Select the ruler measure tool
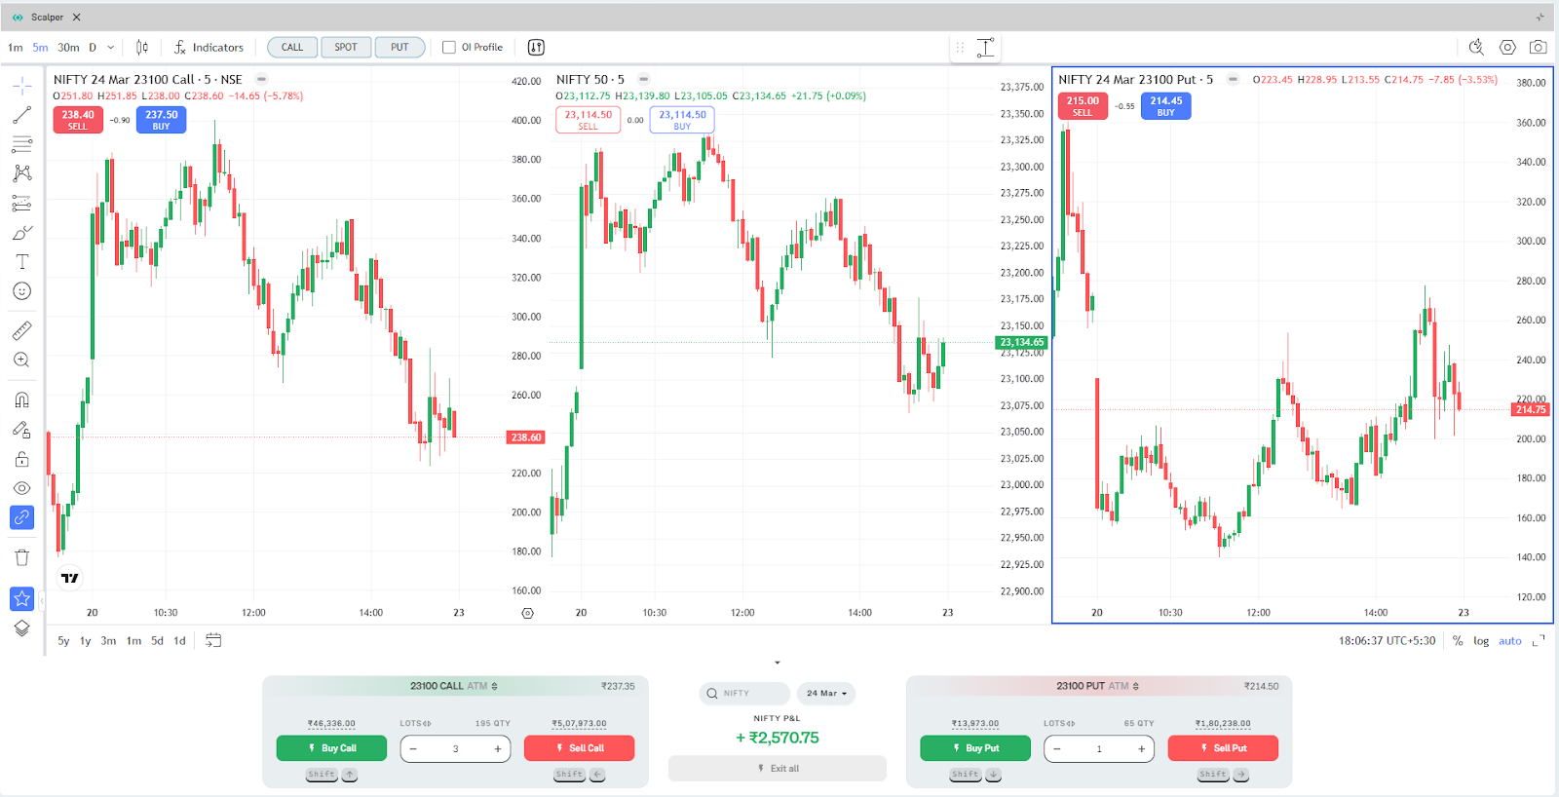 click(x=21, y=330)
